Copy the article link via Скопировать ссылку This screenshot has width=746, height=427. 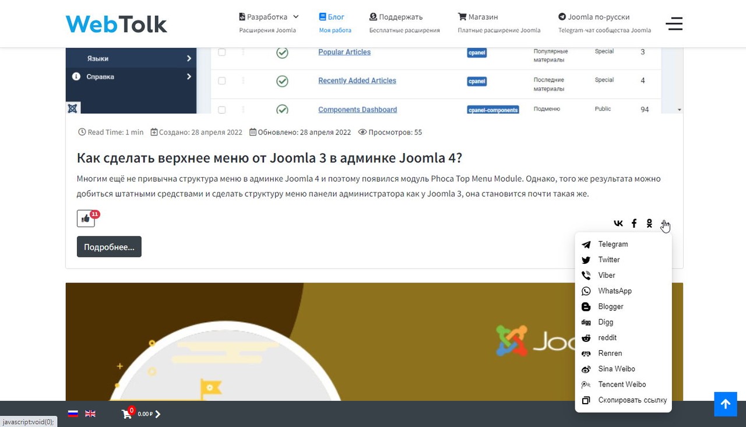point(632,400)
